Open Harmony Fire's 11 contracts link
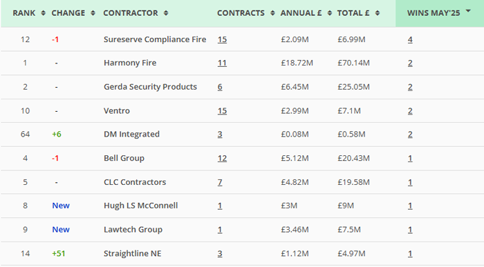484x267 pixels. click(222, 63)
